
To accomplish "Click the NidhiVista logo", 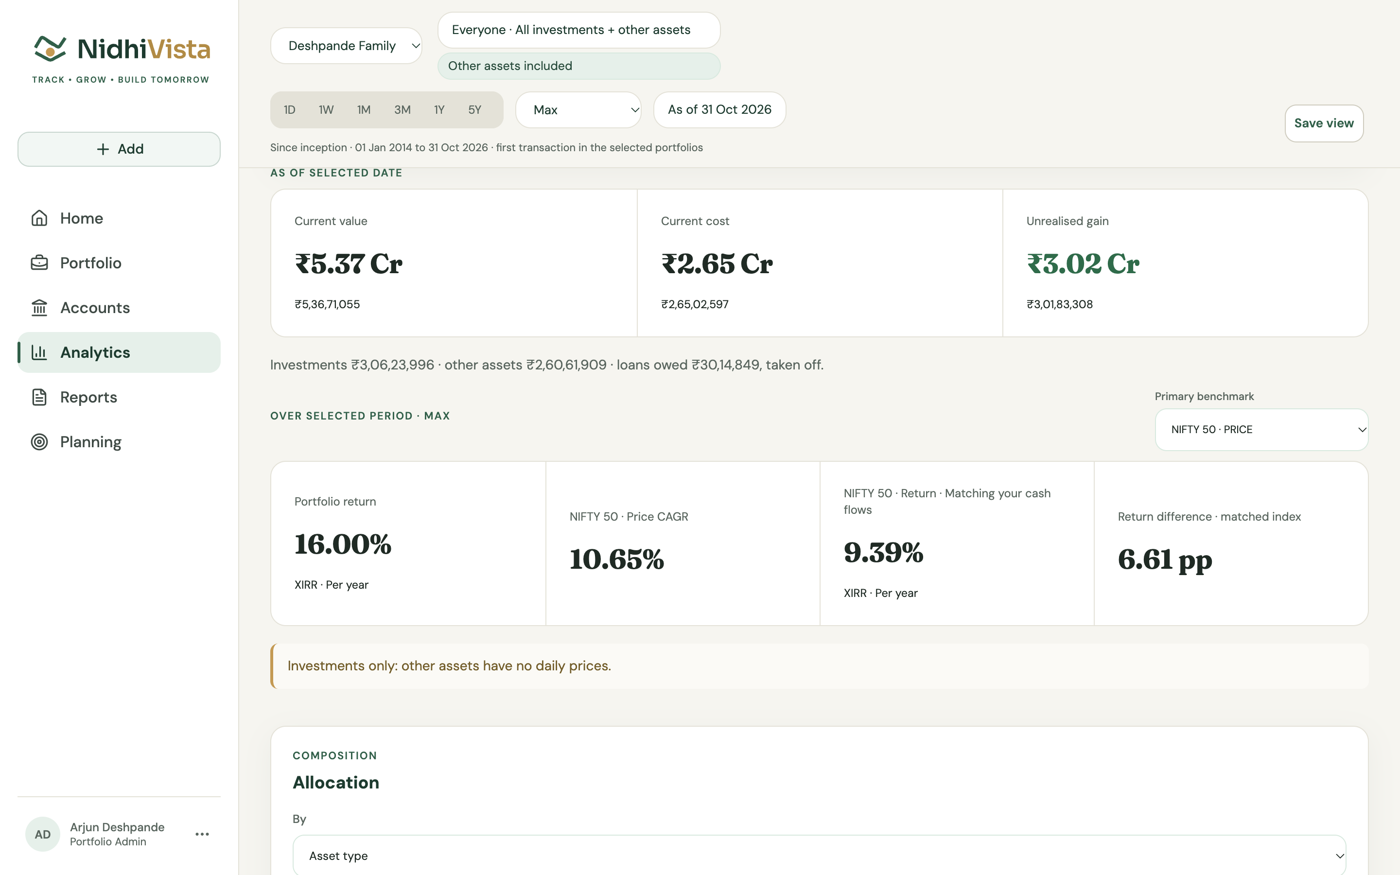I will (121, 59).
